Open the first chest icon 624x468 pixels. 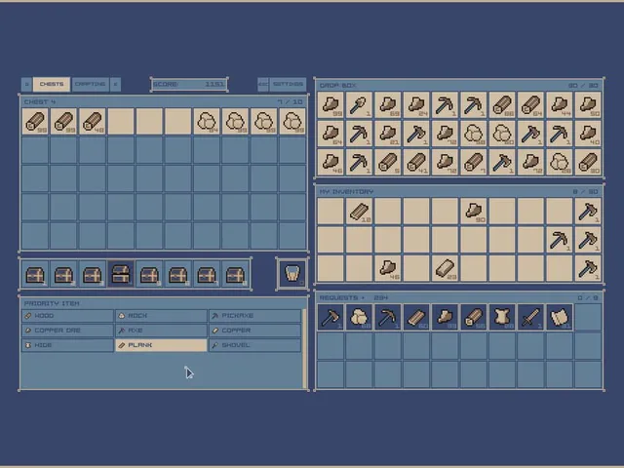click(x=35, y=274)
